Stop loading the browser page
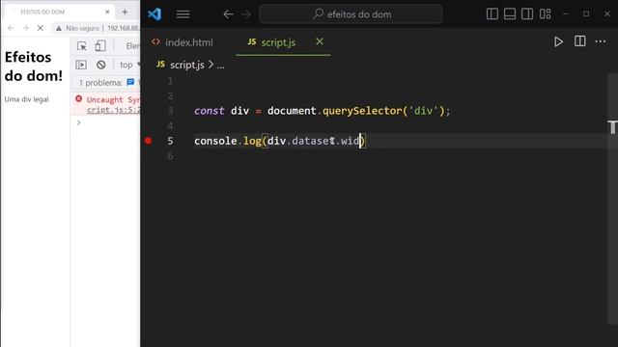This screenshot has width=618, height=347. [41, 28]
